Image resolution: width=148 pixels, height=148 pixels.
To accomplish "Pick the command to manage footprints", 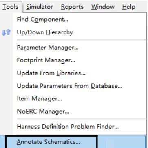I will point(46,60).
